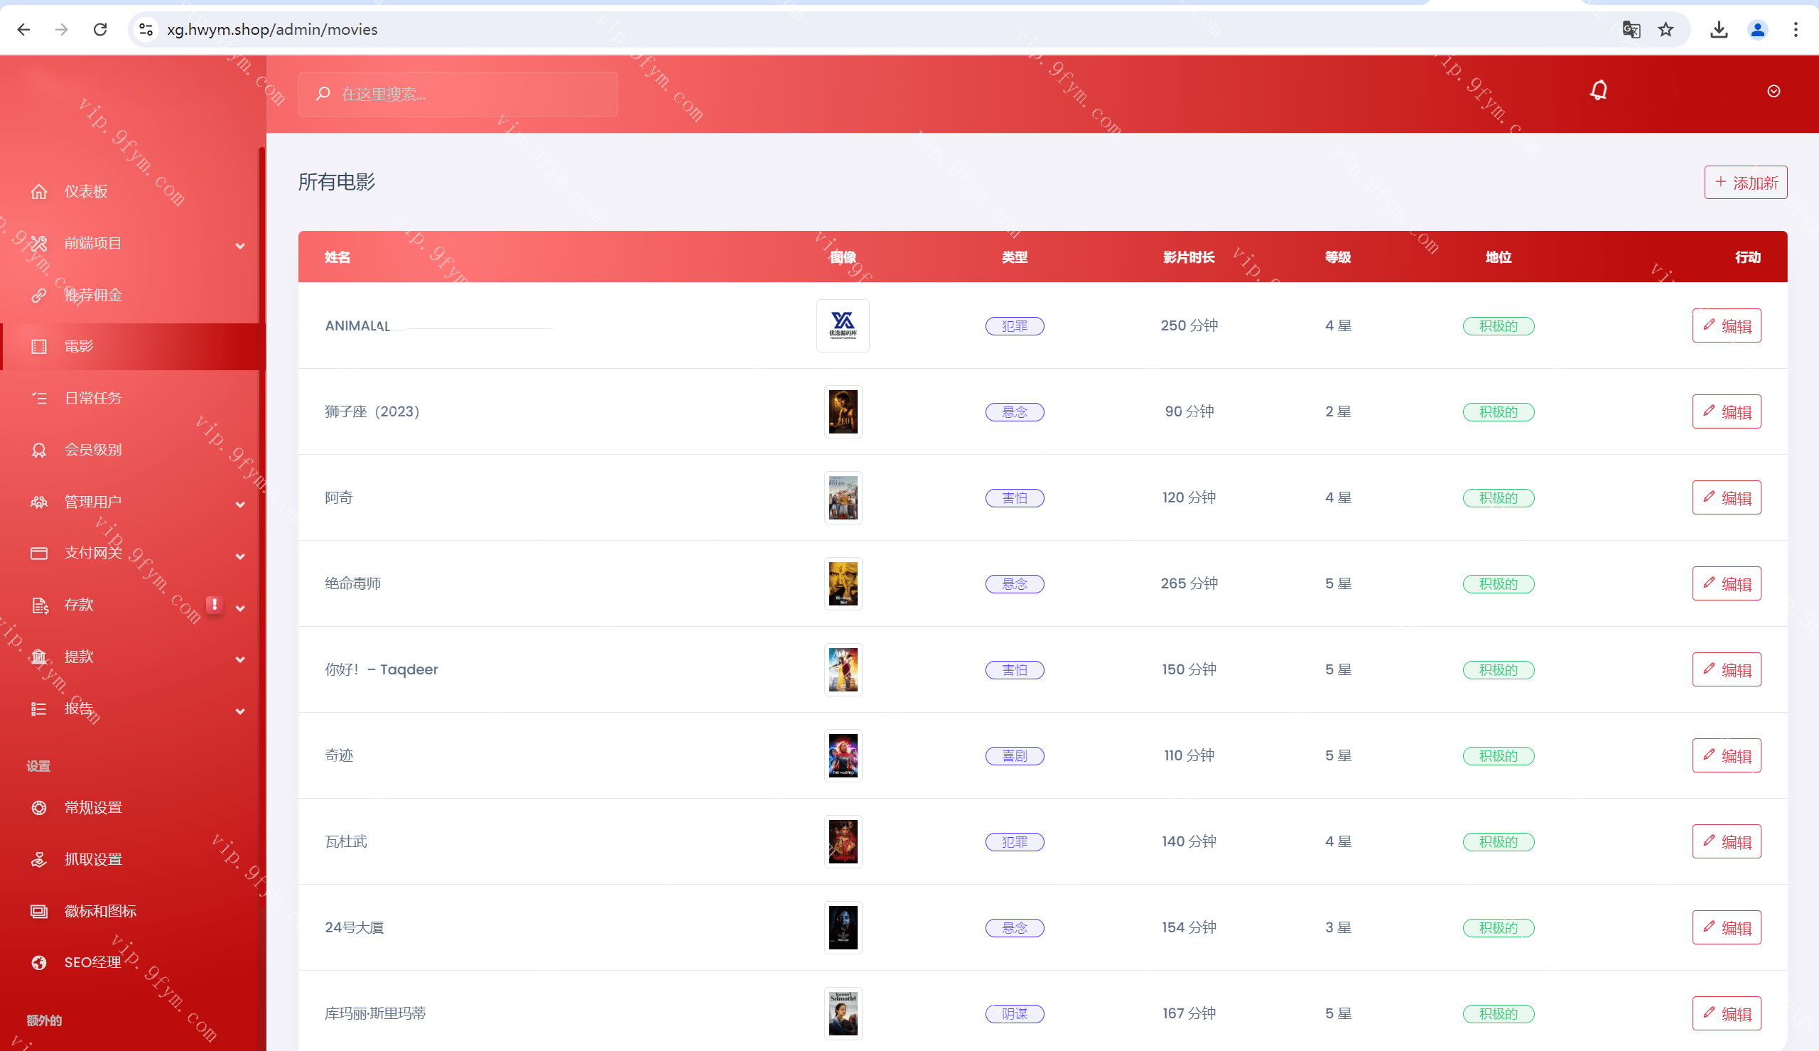Reload the page
The image size is (1819, 1051).
click(x=100, y=30)
